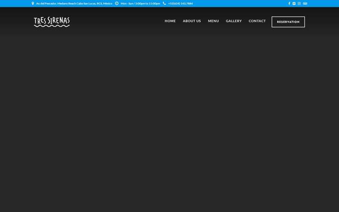Click the Mon - Sun opening hours text
The image size is (339, 212).
pyautogui.click(x=140, y=3)
